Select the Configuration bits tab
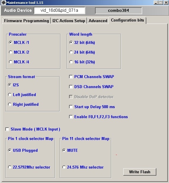The image size is (169, 183). 127,20
